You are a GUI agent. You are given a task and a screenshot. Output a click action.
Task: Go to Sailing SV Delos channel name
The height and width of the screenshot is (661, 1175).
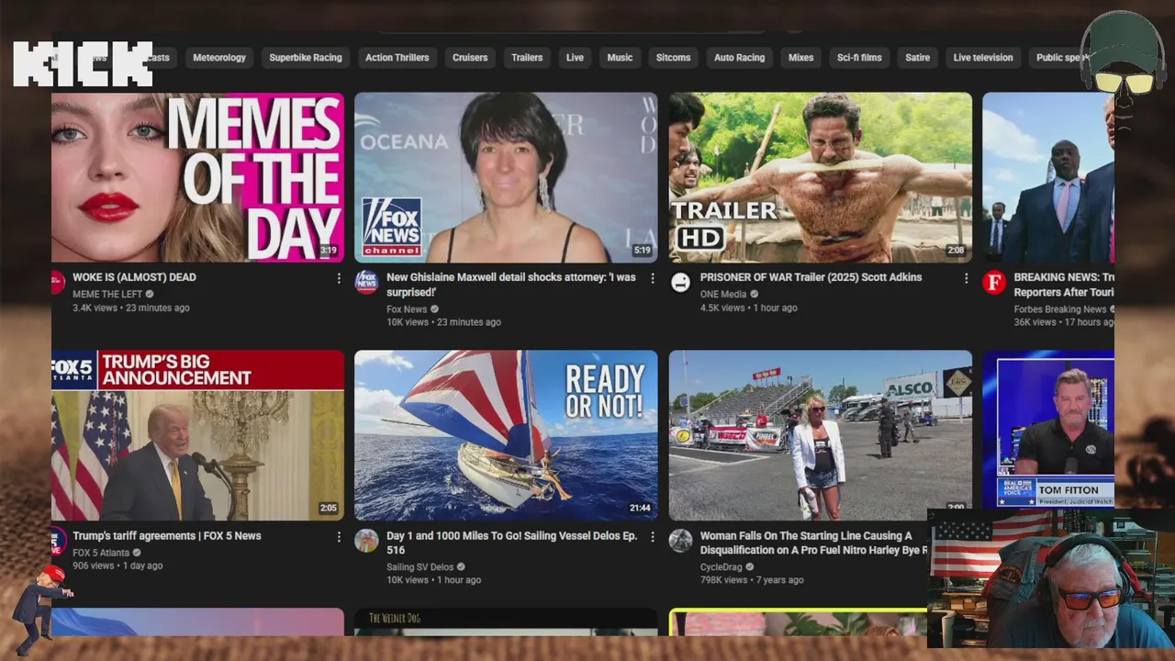pos(420,567)
